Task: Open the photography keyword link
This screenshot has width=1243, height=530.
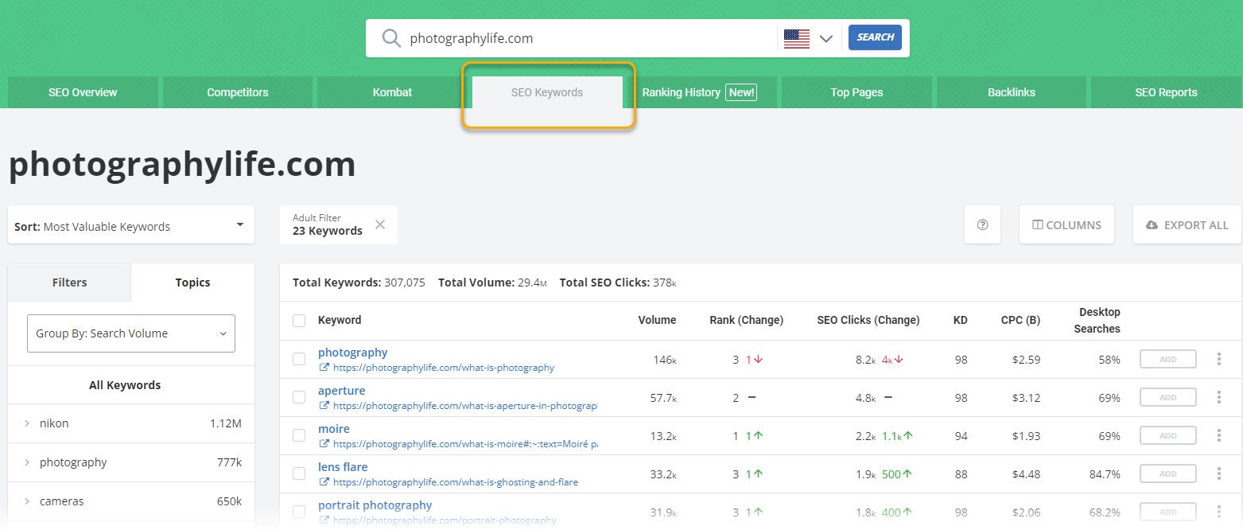Action: 353,353
